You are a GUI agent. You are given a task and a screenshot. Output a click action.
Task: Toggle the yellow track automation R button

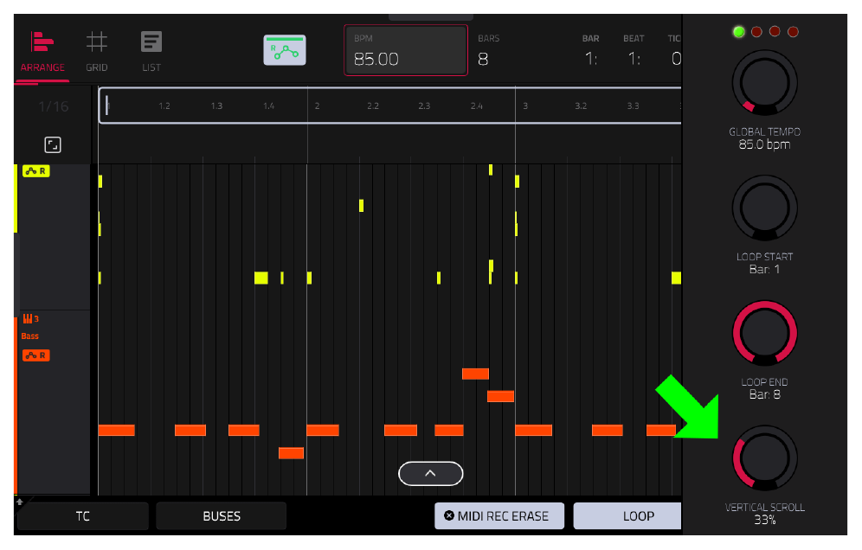click(36, 171)
